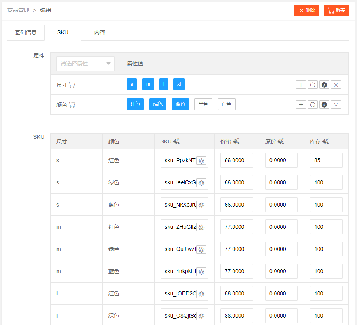
Task: Click the gear icon in the sku_PpzkNT field
Action: pyautogui.click(x=201, y=161)
